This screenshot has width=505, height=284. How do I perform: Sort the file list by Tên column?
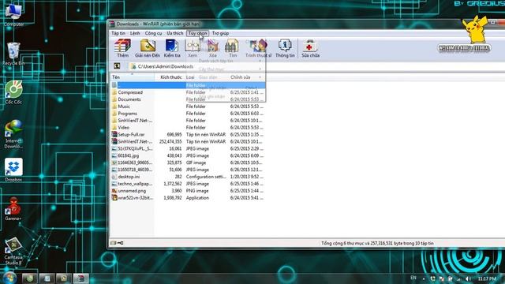(x=133, y=77)
